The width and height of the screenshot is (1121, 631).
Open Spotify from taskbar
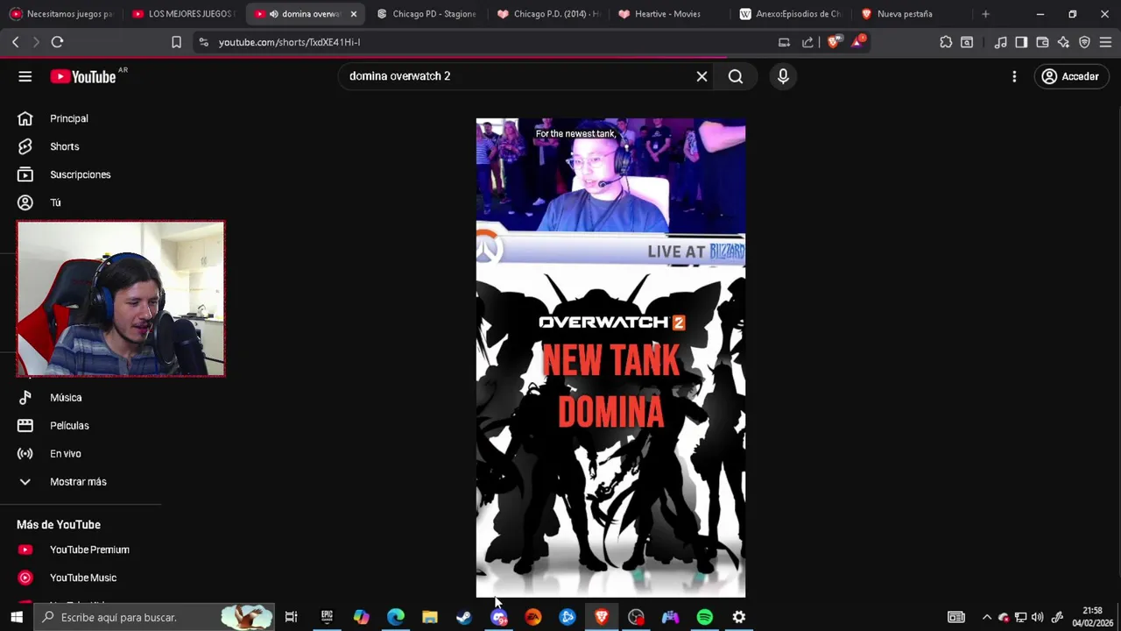click(705, 617)
